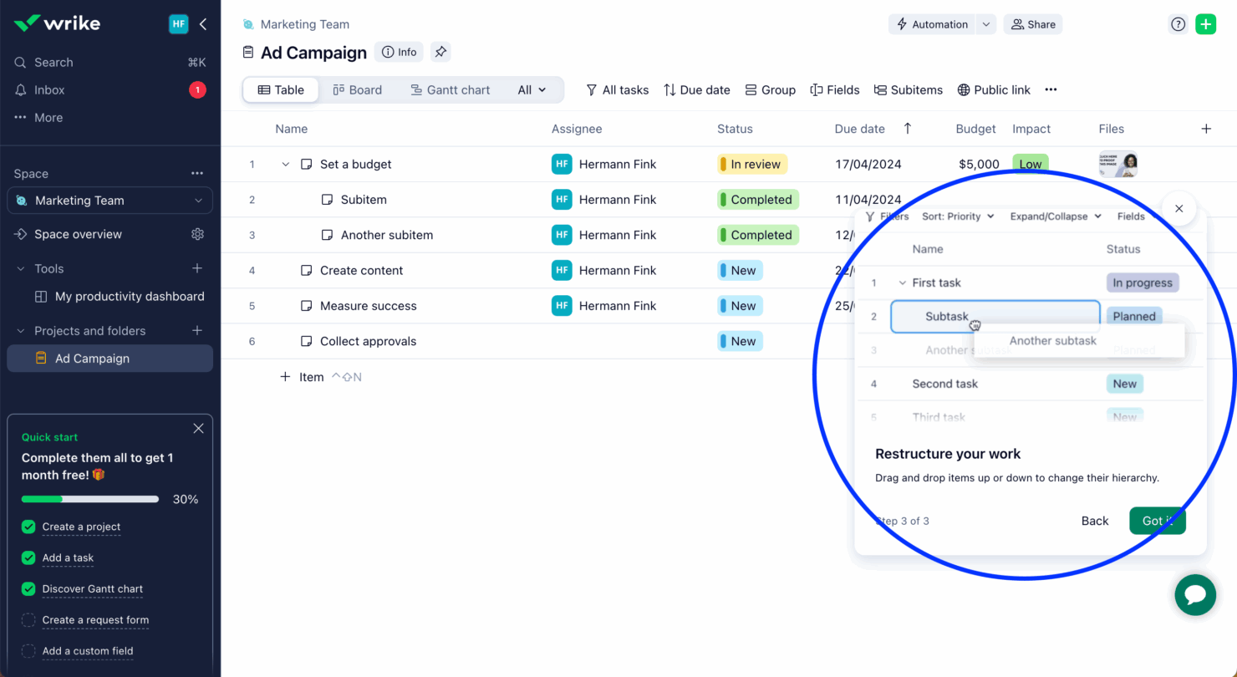The image size is (1237, 677).
Task: Open the All tasks filter
Action: [617, 90]
